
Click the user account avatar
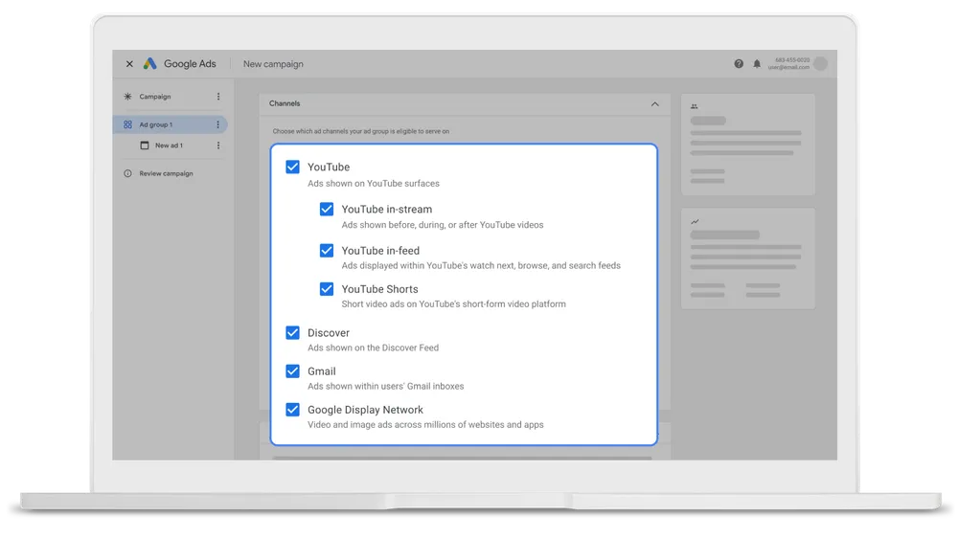820,64
